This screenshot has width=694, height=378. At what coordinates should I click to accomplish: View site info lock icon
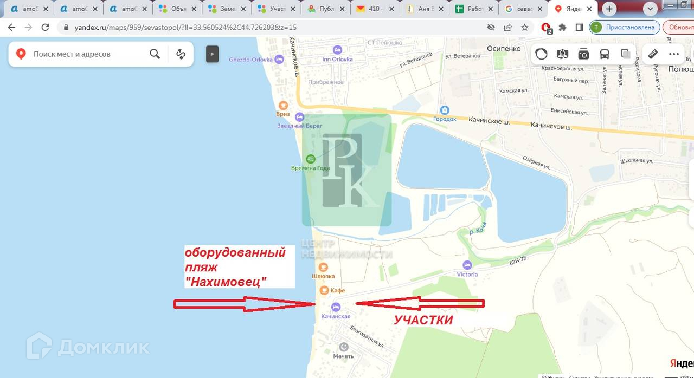tap(66, 27)
